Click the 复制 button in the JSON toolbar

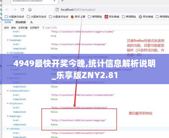[x=14, y=28]
